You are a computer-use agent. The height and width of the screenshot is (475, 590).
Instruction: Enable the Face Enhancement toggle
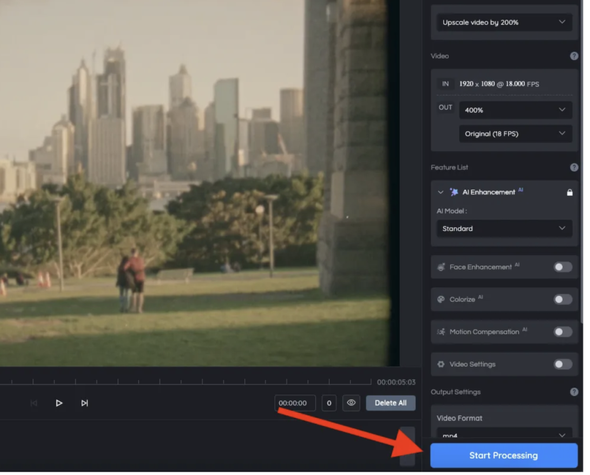click(x=563, y=267)
